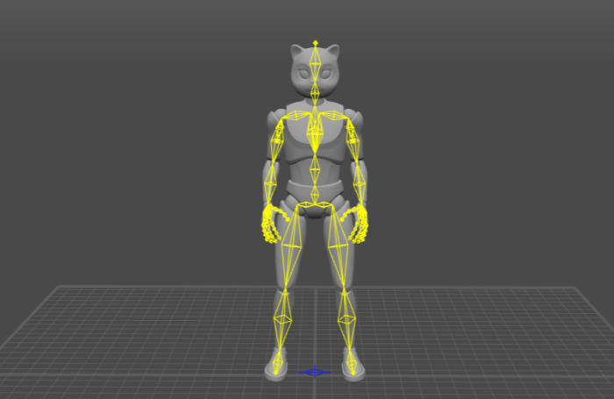Select the foot bone on the screen-right shoe
614x399 pixels.
[x=352, y=361]
